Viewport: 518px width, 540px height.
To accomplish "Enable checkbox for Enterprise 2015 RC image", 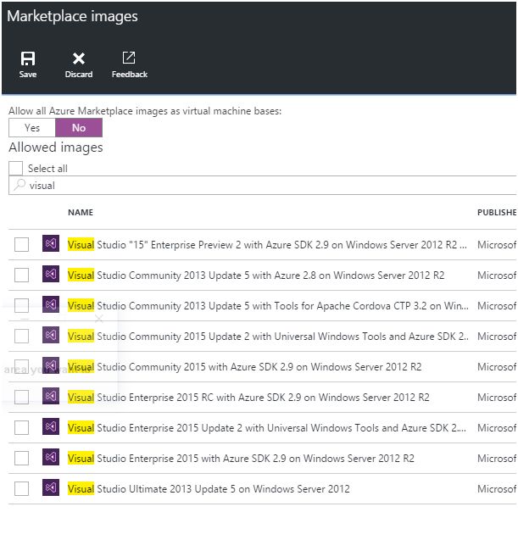I will [x=21, y=397].
